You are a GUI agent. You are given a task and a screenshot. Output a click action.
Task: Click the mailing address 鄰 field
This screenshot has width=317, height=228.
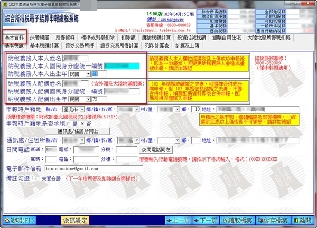[195, 140]
